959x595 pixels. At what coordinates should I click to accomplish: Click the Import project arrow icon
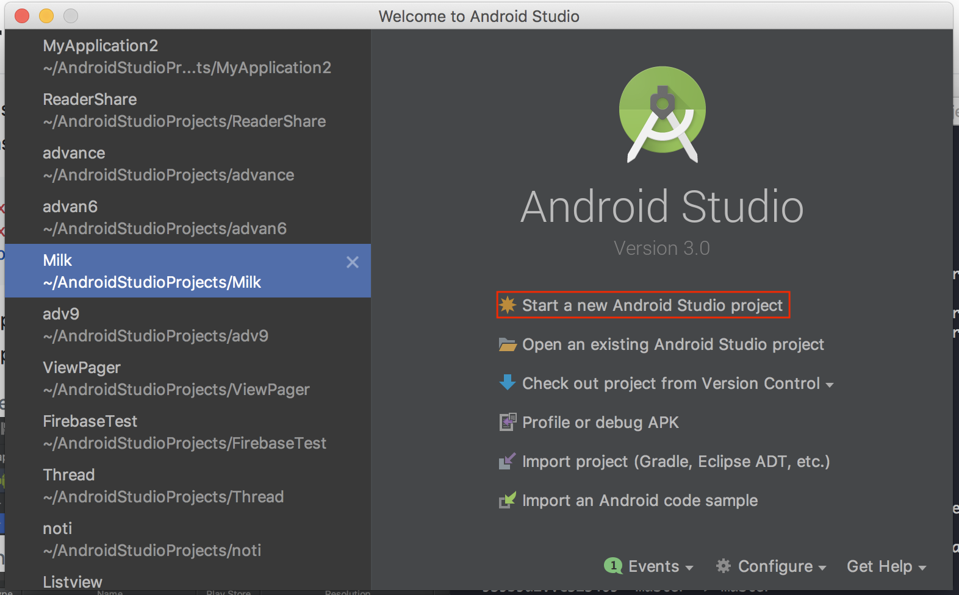(508, 461)
